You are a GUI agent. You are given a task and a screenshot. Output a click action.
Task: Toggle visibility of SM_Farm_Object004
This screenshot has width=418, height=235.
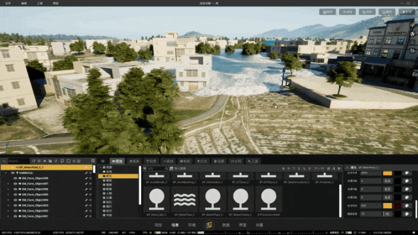pyautogui.click(x=15, y=200)
